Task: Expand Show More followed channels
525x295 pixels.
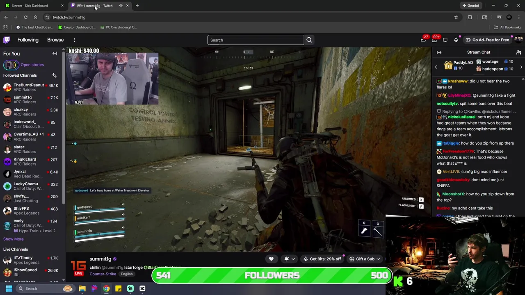Action: pos(14,239)
